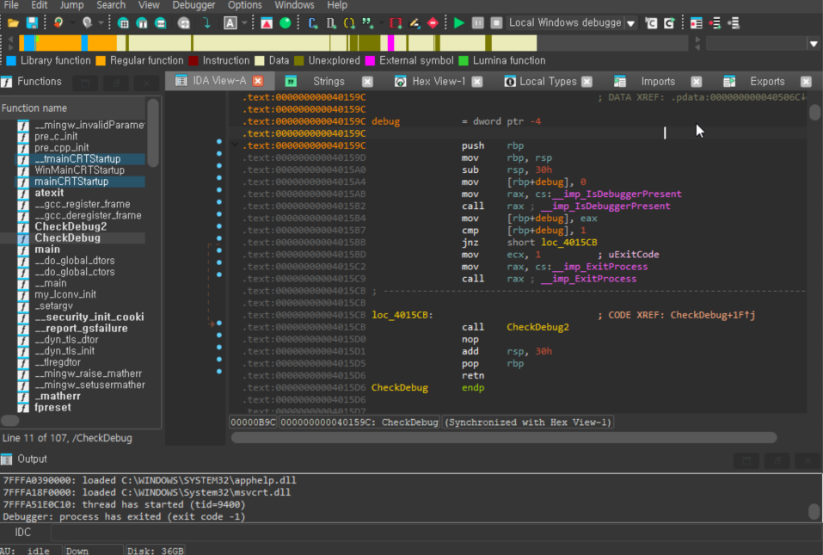Click the loc_4015CB jump target operand
Screen dimensions: 823x555
tap(569, 243)
